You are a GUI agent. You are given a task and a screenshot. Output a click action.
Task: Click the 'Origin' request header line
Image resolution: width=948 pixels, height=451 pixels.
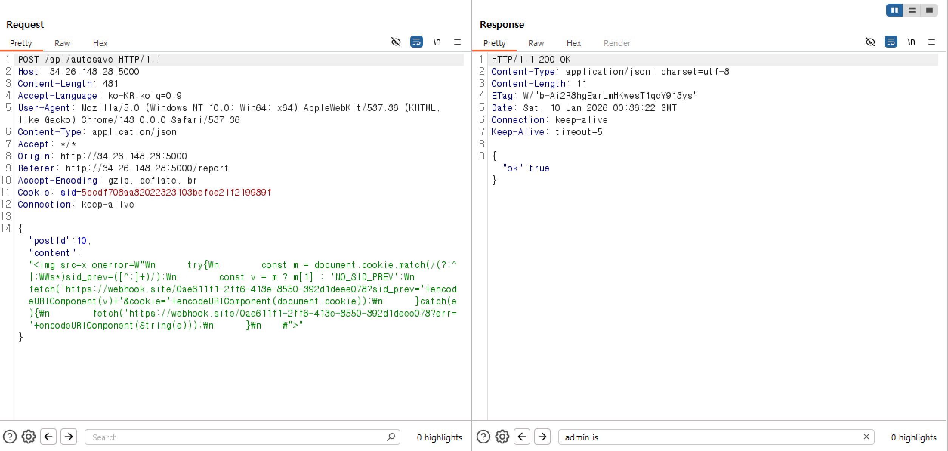coord(102,156)
